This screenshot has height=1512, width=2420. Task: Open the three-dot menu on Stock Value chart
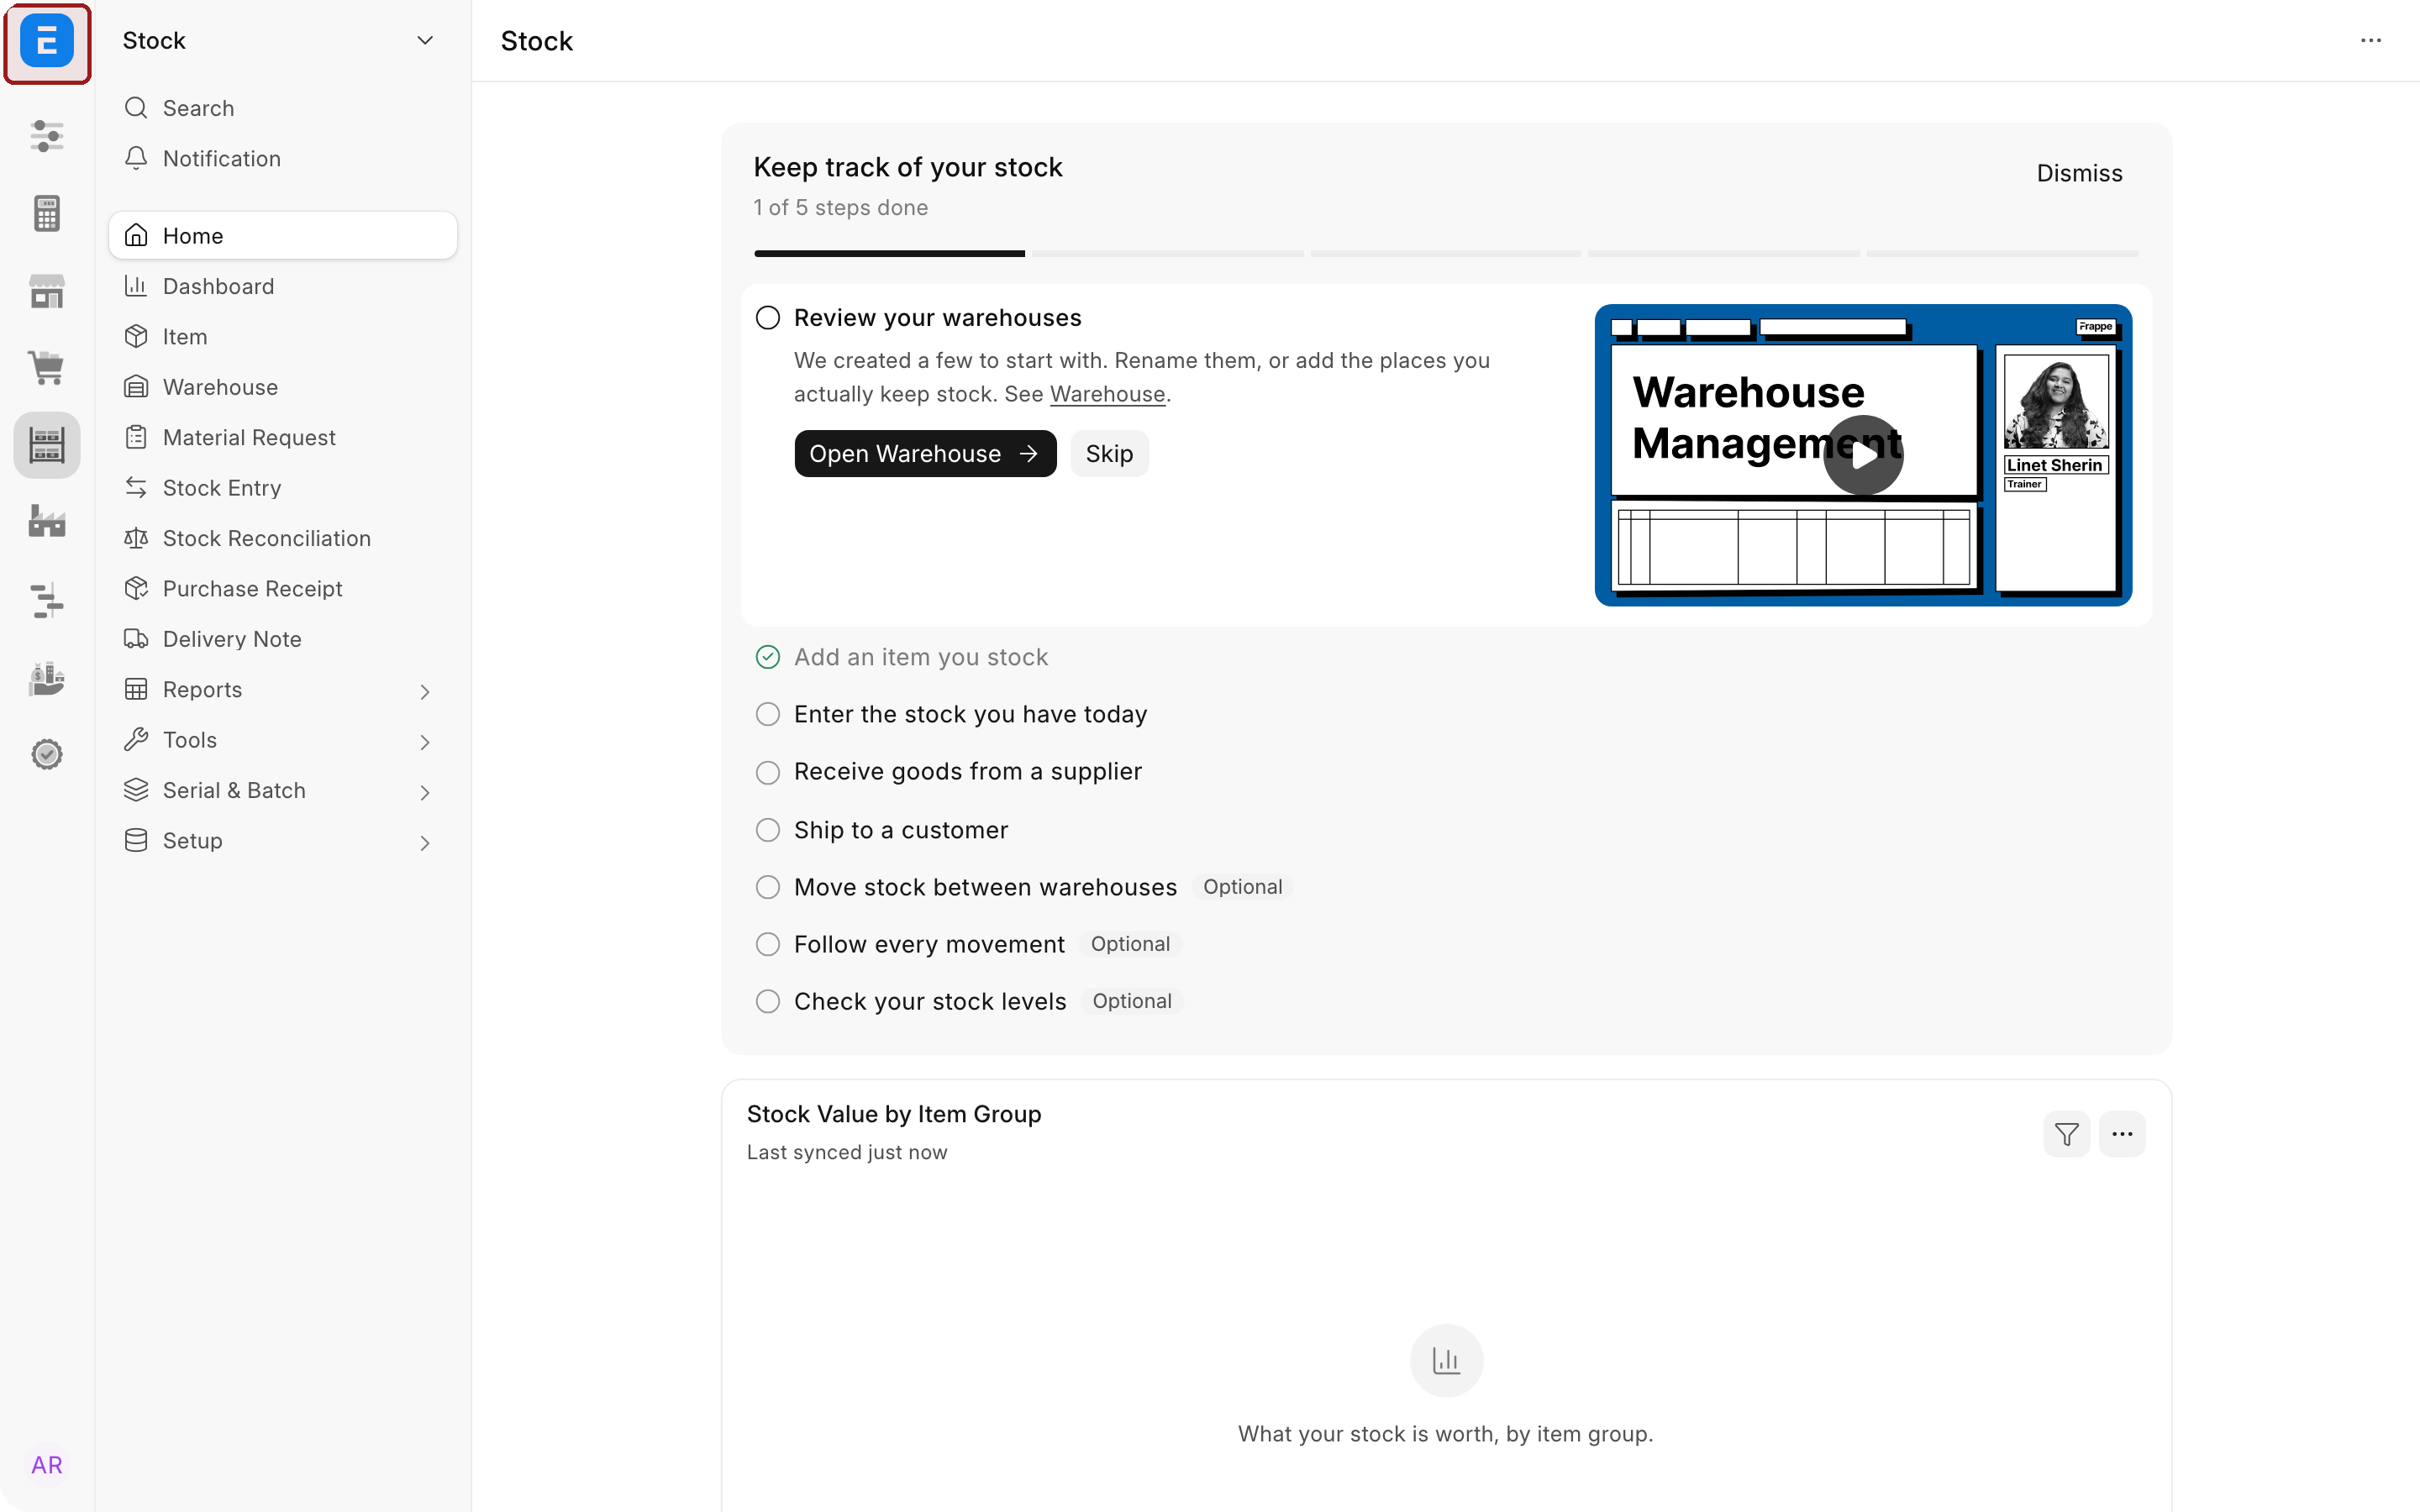(x=2122, y=1134)
